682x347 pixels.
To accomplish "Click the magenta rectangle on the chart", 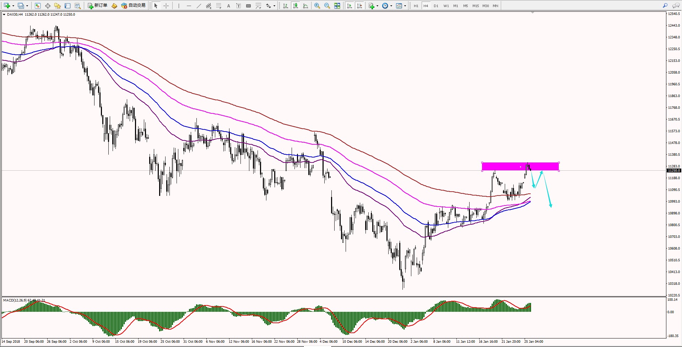I will click(x=504, y=166).
